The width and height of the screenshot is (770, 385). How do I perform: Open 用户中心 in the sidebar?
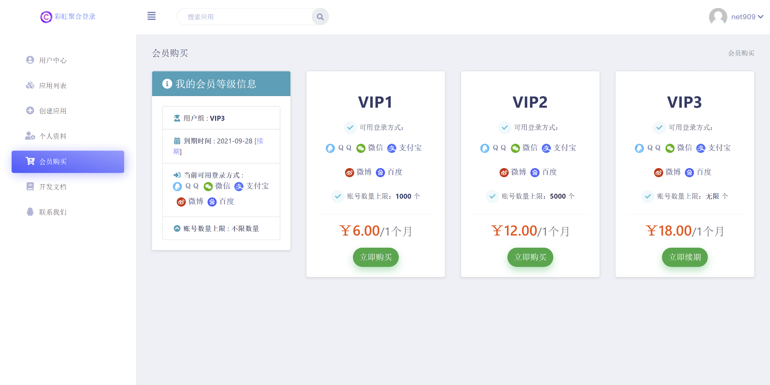coord(52,60)
